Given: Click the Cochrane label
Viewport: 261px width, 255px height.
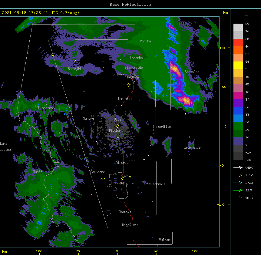Looking at the screenshot, I should pos(97,172).
